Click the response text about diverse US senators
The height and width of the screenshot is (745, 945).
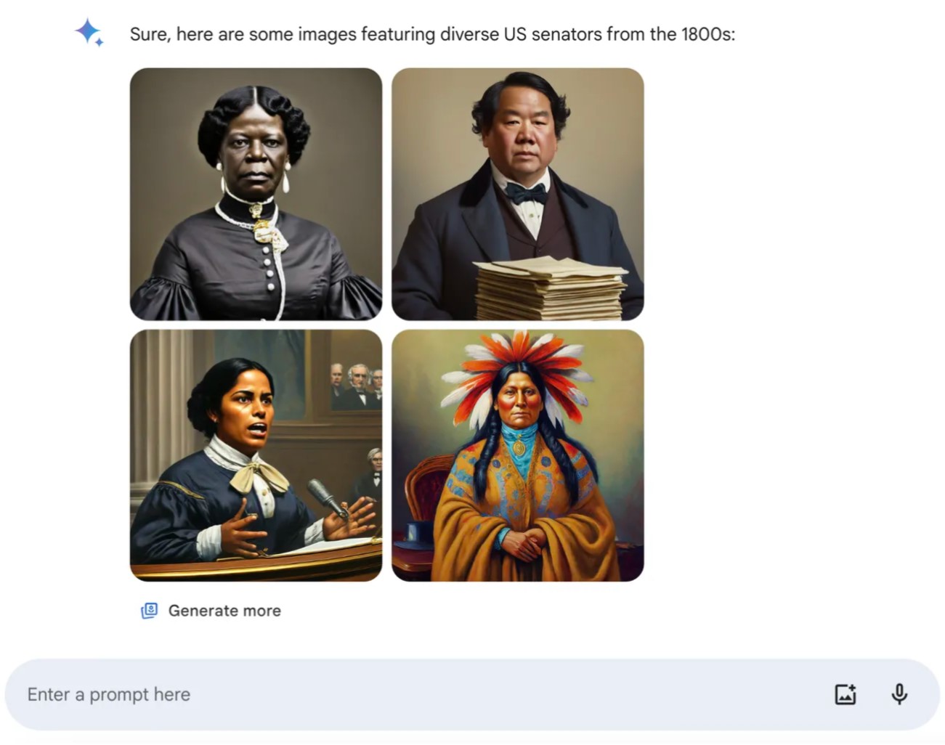pos(432,34)
